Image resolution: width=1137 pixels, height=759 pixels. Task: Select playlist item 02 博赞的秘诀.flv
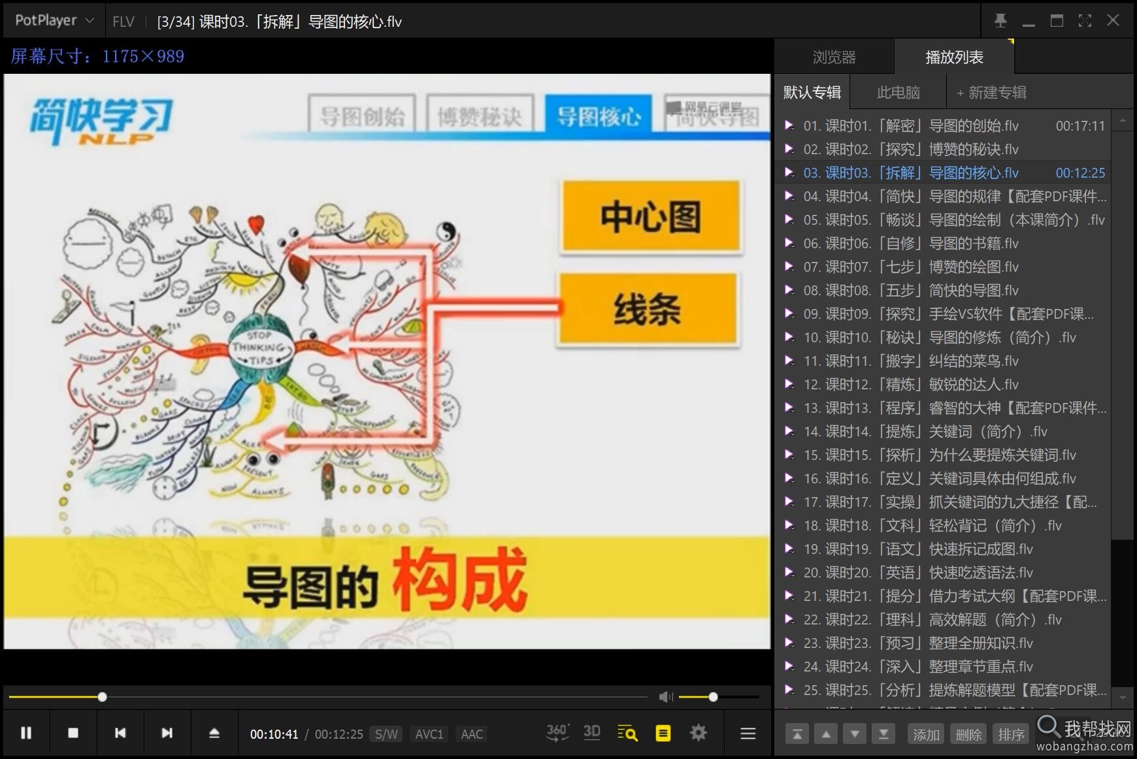click(944, 149)
